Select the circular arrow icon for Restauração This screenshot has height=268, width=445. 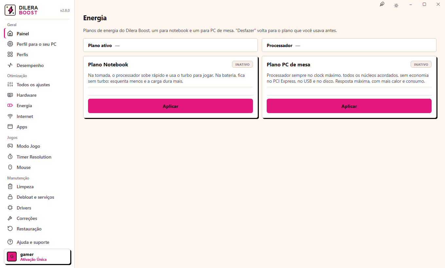pos(10,229)
